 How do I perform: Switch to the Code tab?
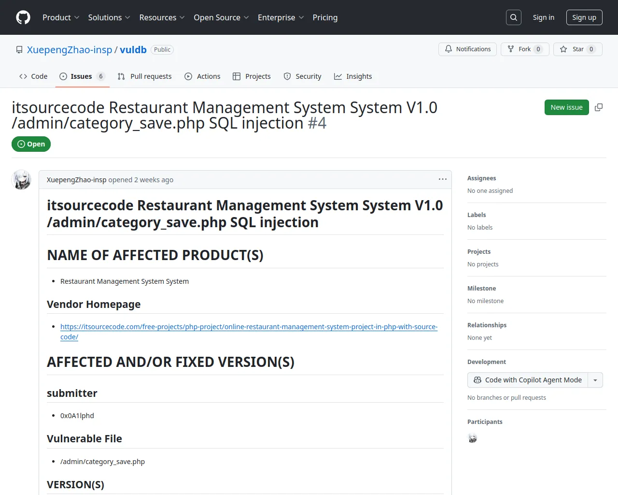pyautogui.click(x=33, y=76)
